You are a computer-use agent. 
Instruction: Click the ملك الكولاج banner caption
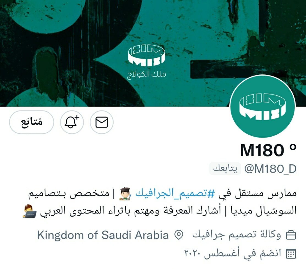[x=147, y=75]
